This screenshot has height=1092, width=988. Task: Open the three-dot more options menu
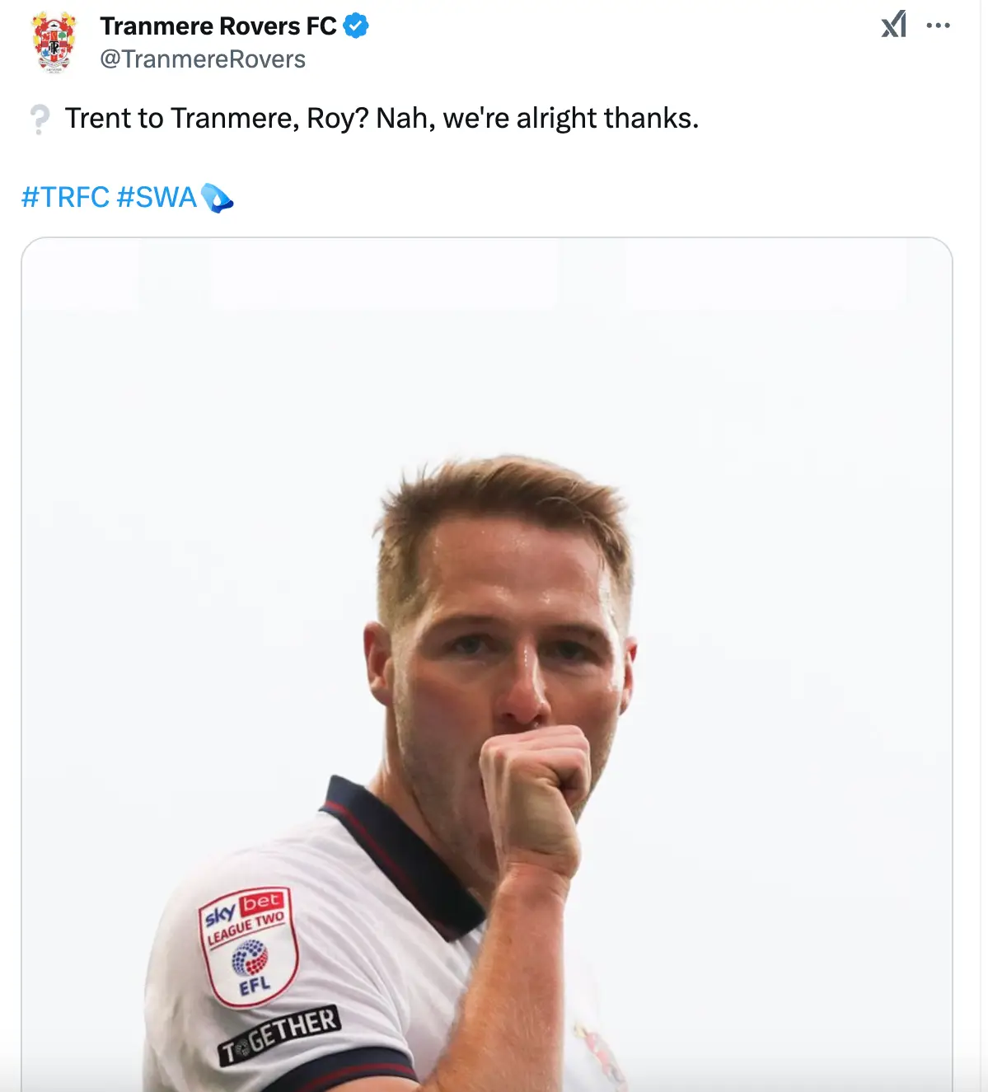[939, 26]
